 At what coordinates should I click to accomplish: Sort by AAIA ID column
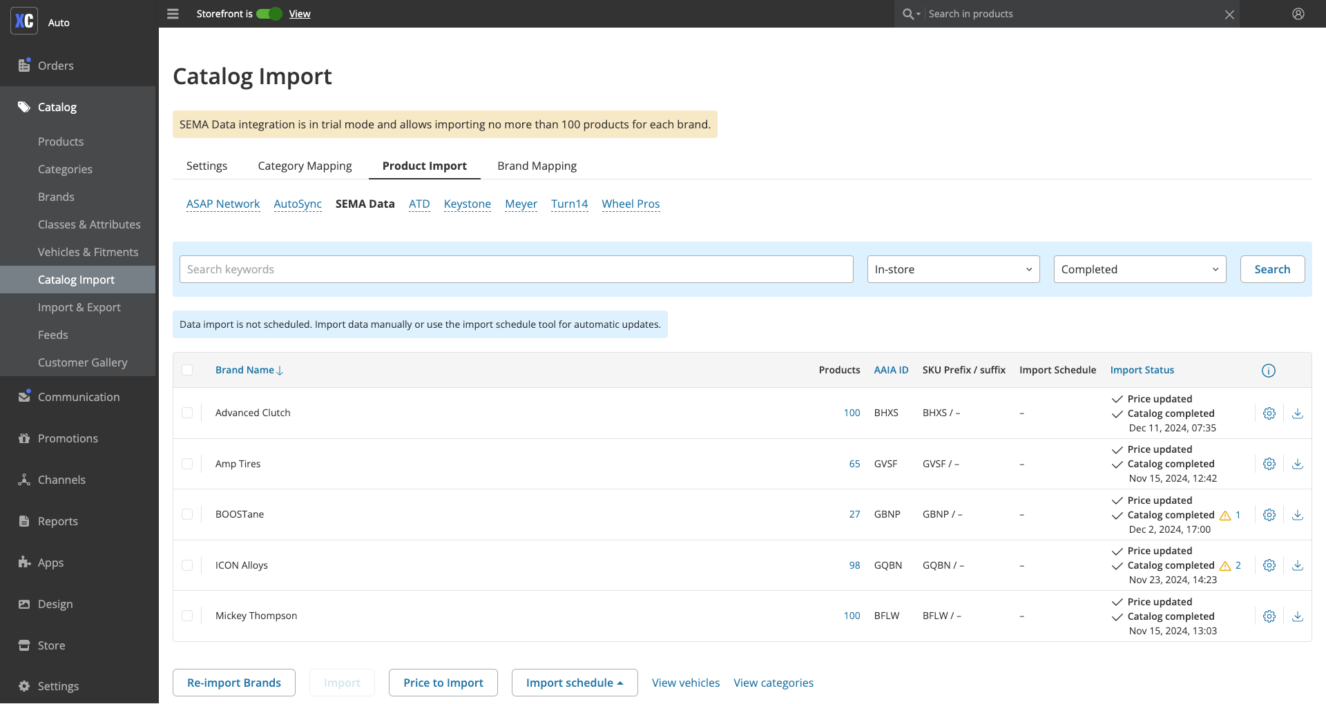[891, 370]
